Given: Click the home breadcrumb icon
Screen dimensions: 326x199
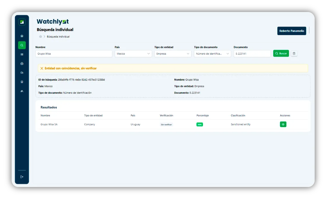Looking at the screenshot, I should (x=40, y=36).
